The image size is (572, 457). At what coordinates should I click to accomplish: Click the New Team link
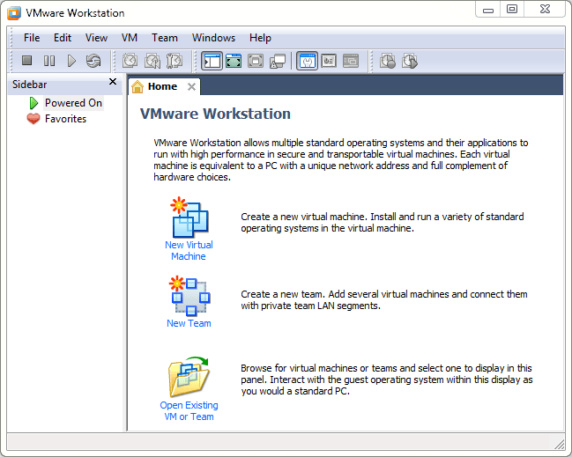[189, 323]
